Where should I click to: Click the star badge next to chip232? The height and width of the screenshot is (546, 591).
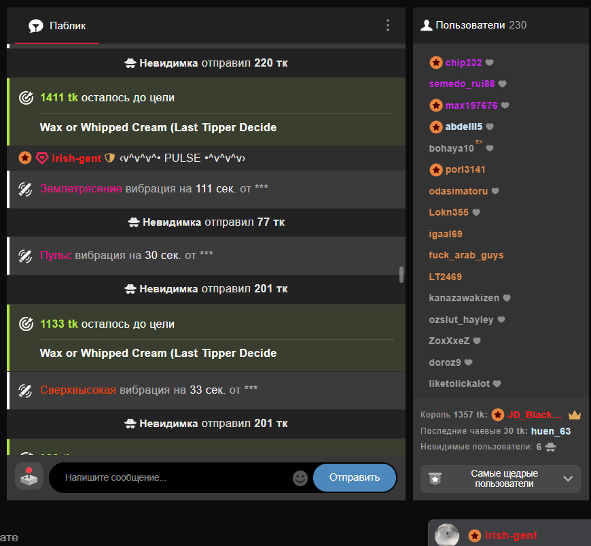click(x=436, y=63)
